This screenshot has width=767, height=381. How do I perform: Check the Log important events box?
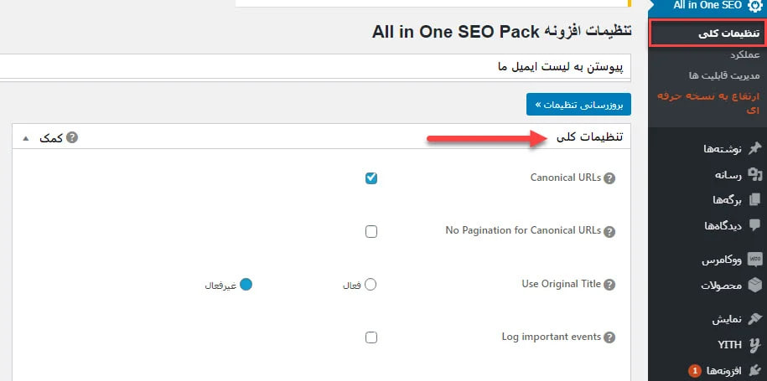(x=371, y=337)
